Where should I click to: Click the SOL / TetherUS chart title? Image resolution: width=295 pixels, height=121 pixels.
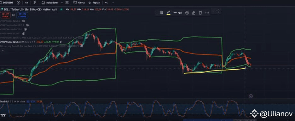31,9
